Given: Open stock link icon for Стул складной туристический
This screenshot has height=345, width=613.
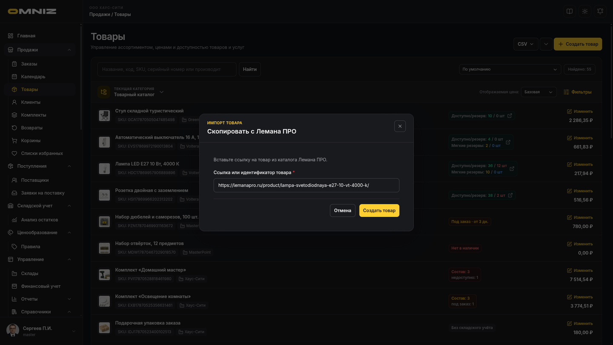Looking at the screenshot, I should 510,116.
